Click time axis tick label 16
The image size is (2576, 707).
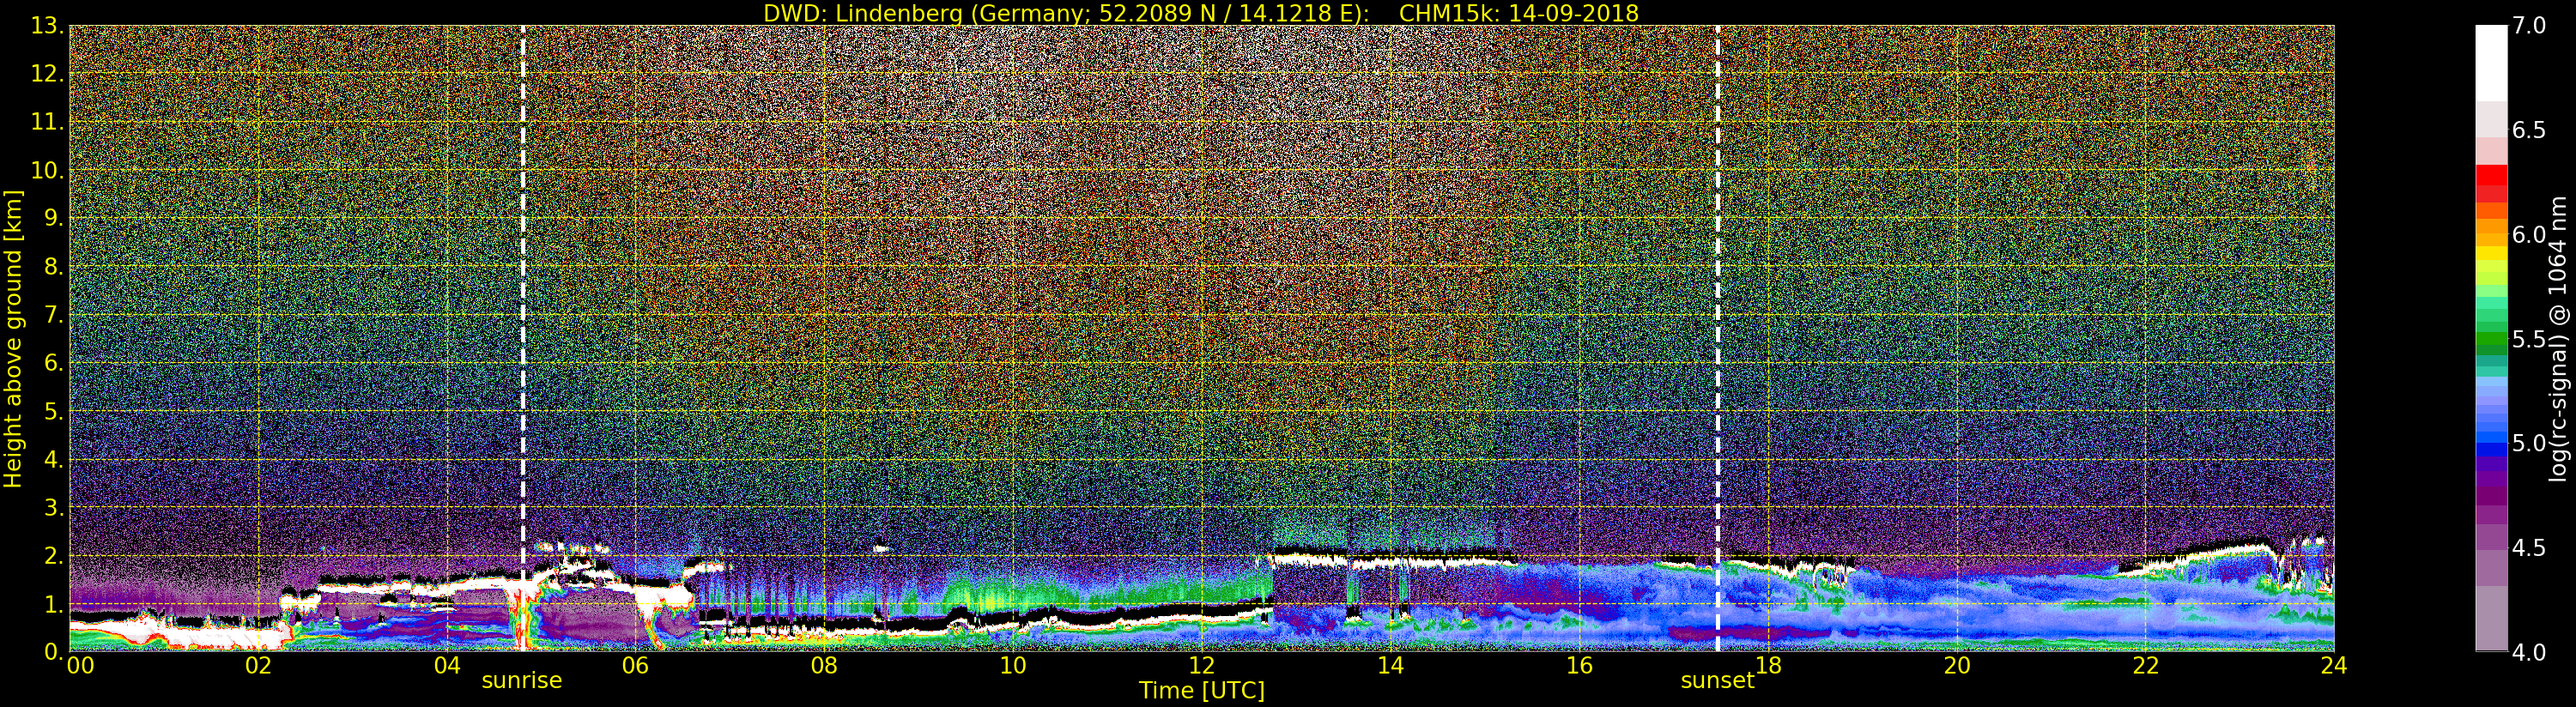click(1579, 666)
